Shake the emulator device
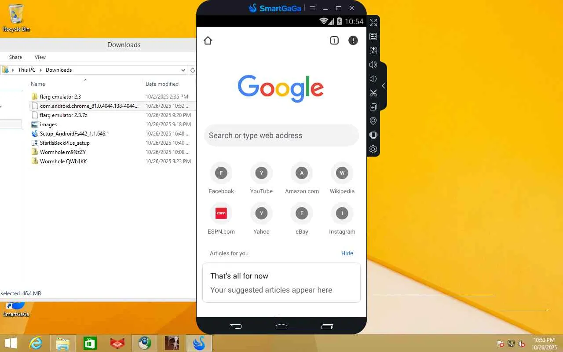This screenshot has width=563, height=352. (x=373, y=135)
